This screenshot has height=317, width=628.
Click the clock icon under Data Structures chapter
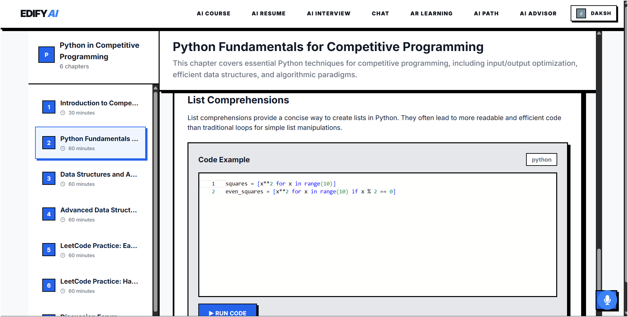pos(63,184)
